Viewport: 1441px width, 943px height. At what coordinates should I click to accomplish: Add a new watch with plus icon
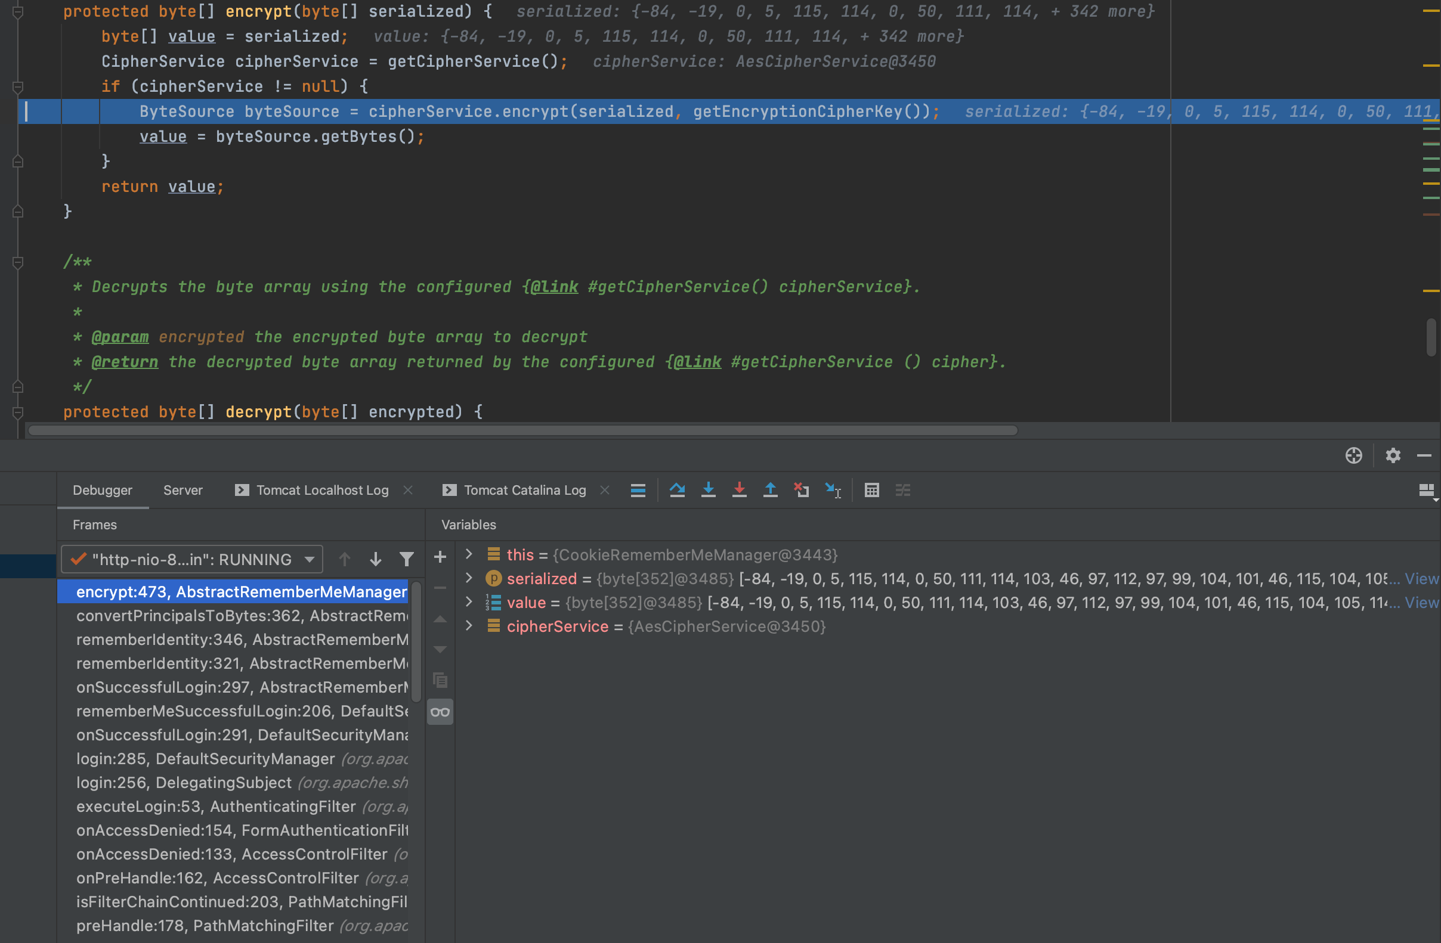[x=440, y=557]
